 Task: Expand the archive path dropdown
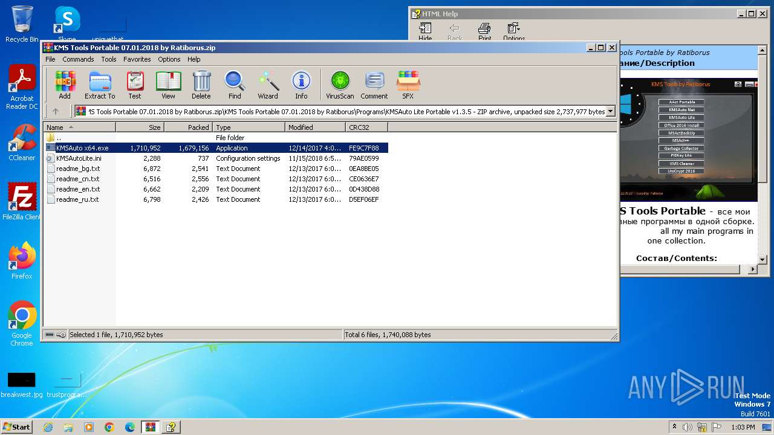(610, 111)
